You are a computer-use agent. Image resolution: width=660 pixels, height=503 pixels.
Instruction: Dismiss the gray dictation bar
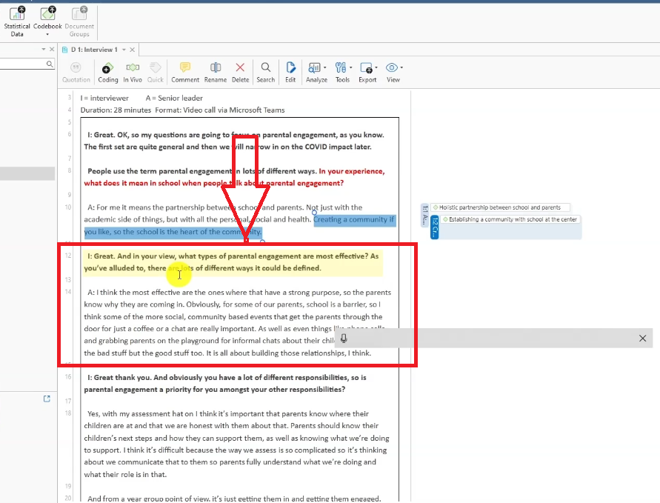pos(642,339)
